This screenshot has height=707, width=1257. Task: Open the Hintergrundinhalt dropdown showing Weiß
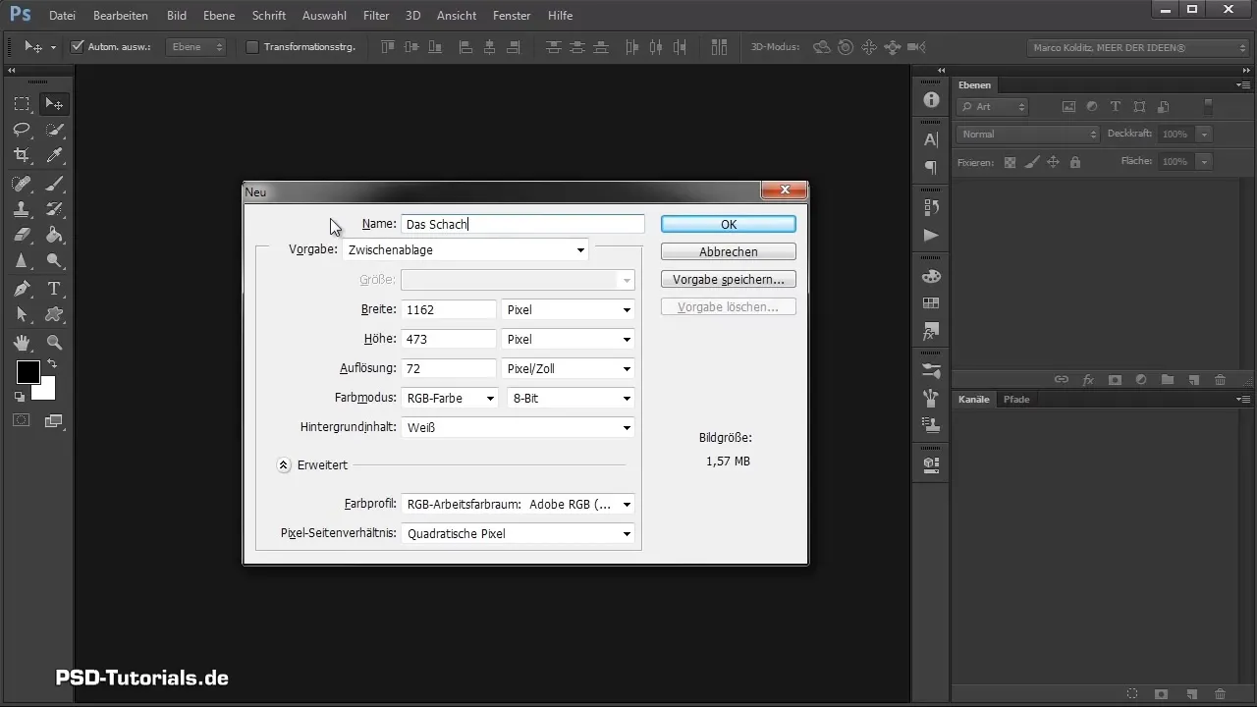point(519,427)
